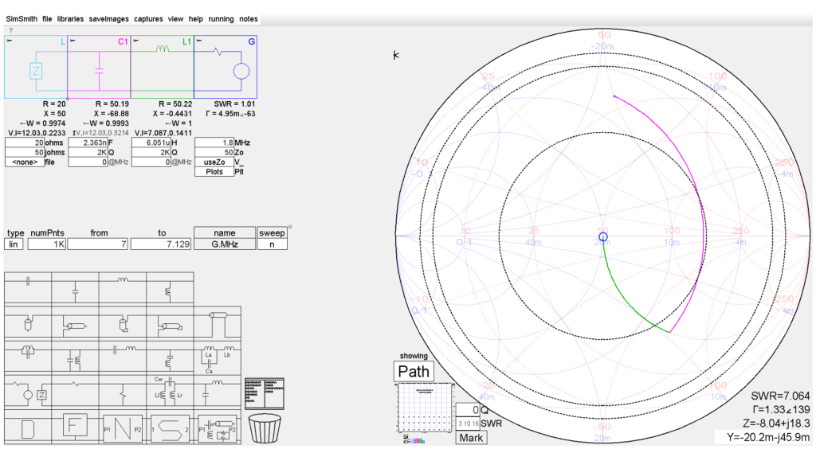Toggle the sweep n setting
The height and width of the screenshot is (449, 816).
coord(272,244)
